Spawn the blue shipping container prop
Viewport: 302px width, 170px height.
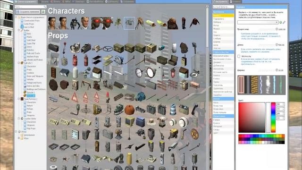140,122
